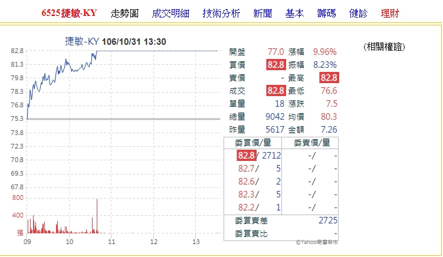
Task: Open the 6525捷敏-KY stock title link
Action: click(69, 14)
